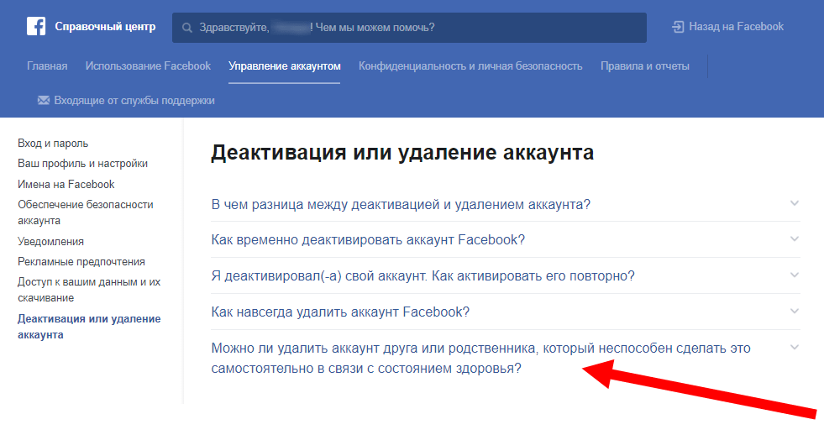Click the search magnifier icon

188,28
